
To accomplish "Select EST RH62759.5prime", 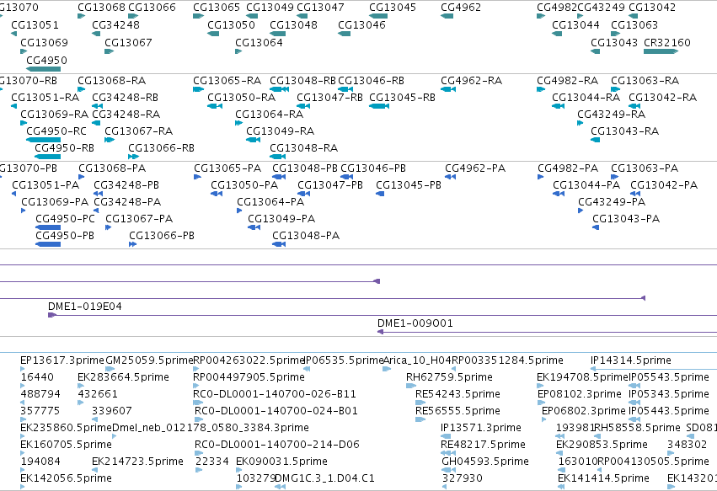I will (450, 377).
